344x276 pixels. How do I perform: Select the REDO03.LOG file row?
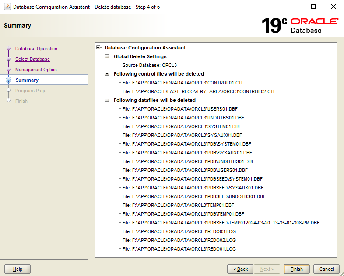[179, 232]
